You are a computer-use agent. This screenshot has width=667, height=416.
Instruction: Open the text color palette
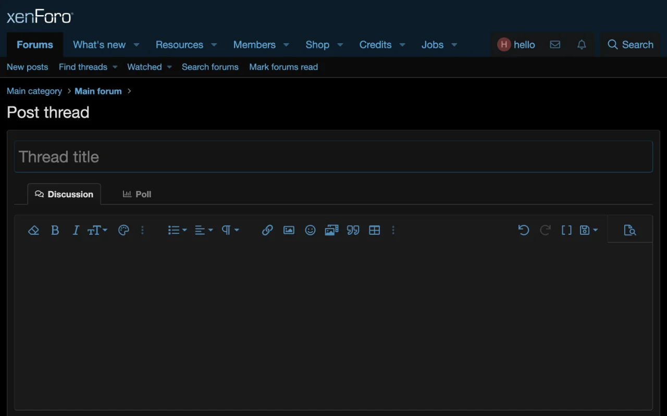[x=123, y=230]
